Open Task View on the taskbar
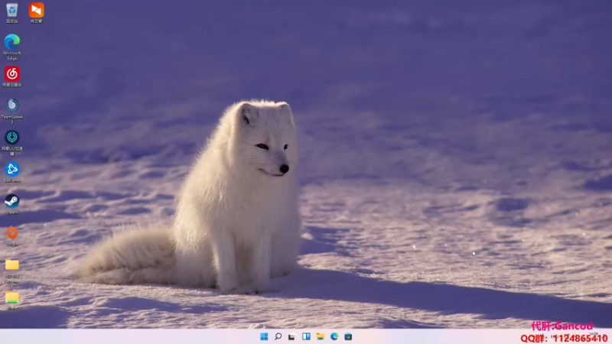The image size is (612, 344). 292,336
